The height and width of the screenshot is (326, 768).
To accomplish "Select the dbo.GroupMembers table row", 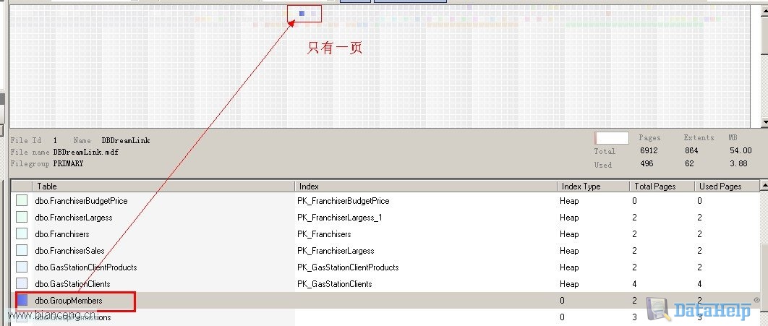I will tap(69, 300).
